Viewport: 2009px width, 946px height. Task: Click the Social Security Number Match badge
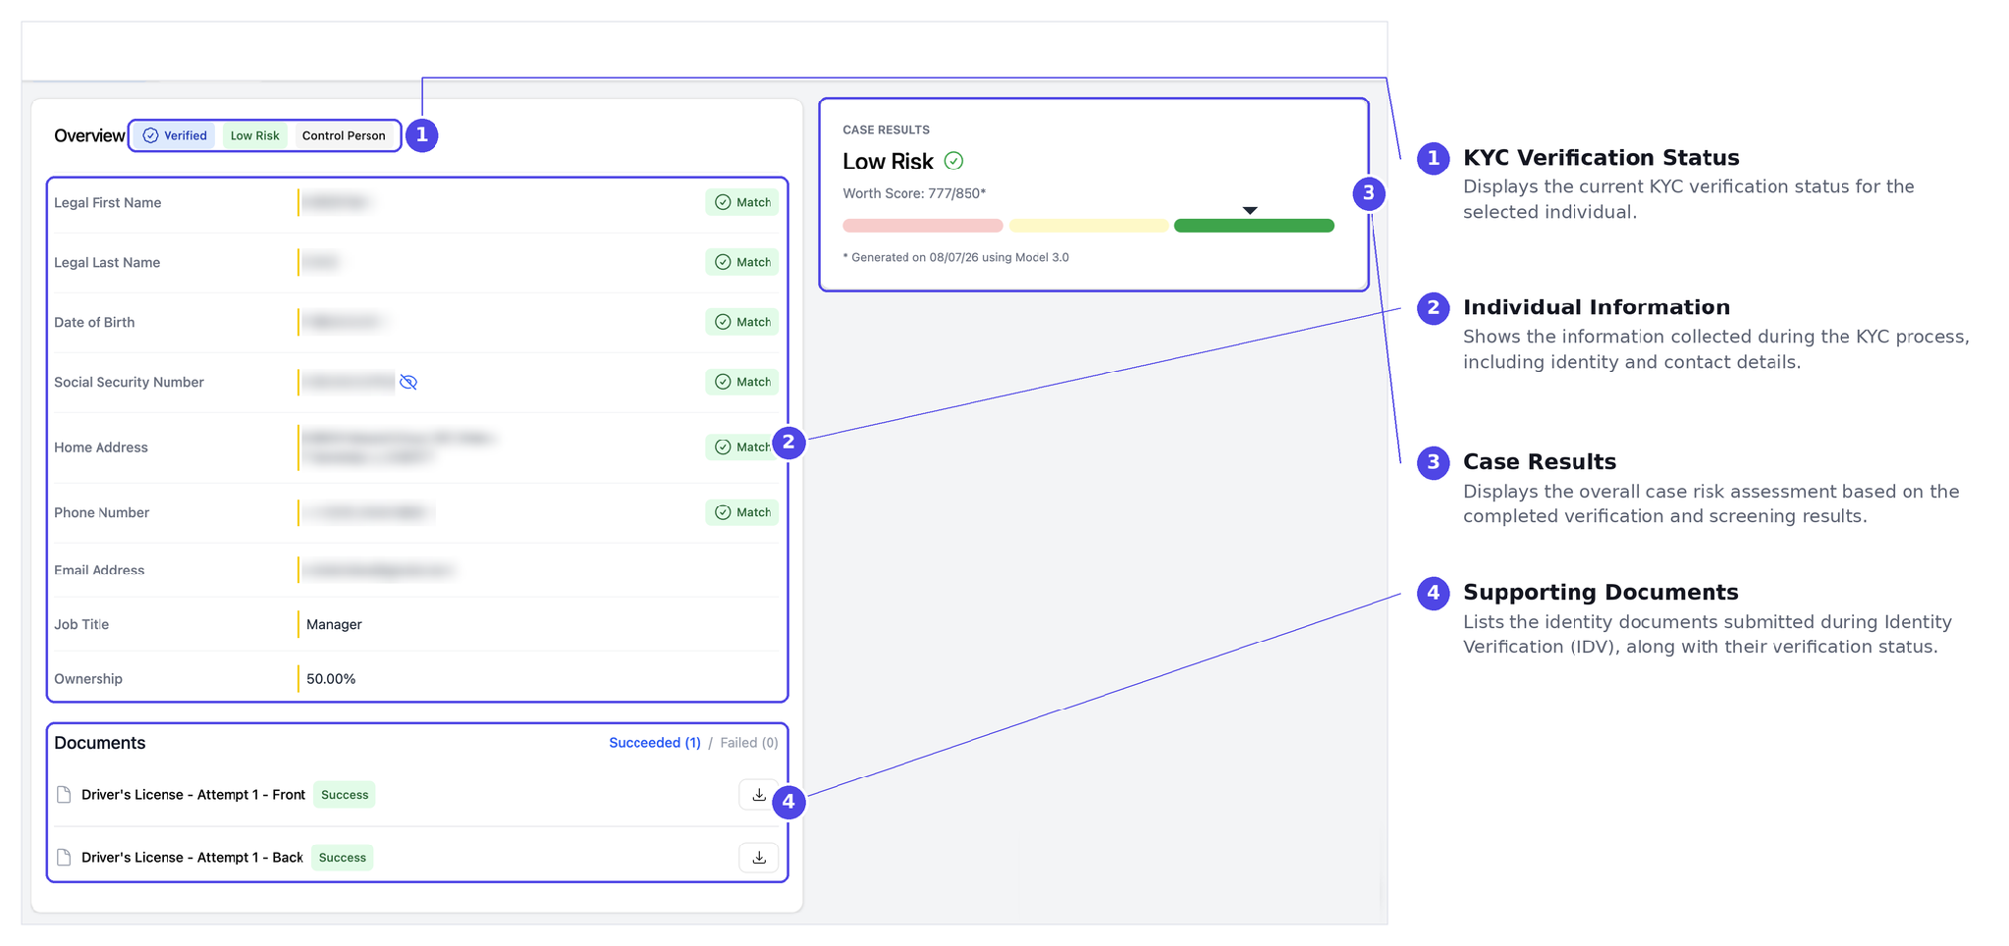coord(741,382)
